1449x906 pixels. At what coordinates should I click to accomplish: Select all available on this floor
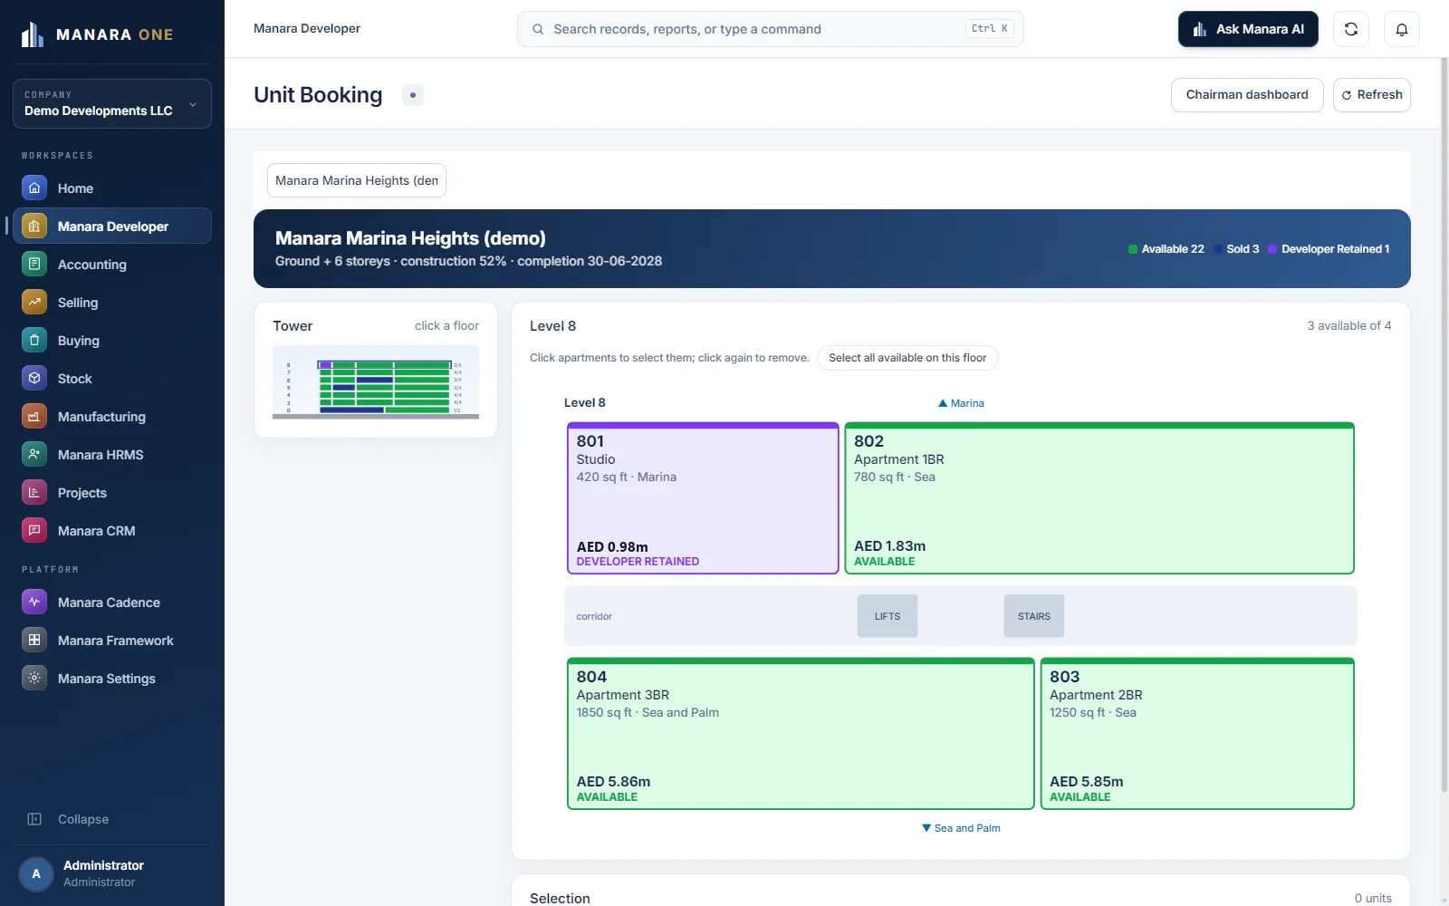tap(907, 358)
